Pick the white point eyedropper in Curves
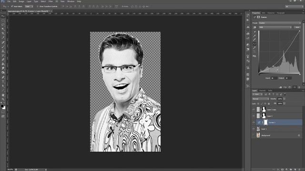The width and height of the screenshot is (305, 171). tap(254, 40)
